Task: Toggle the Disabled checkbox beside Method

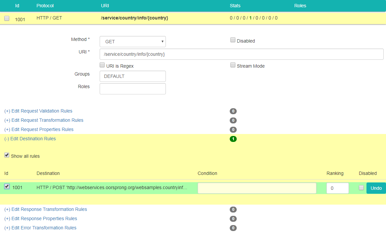Action: (x=233, y=40)
